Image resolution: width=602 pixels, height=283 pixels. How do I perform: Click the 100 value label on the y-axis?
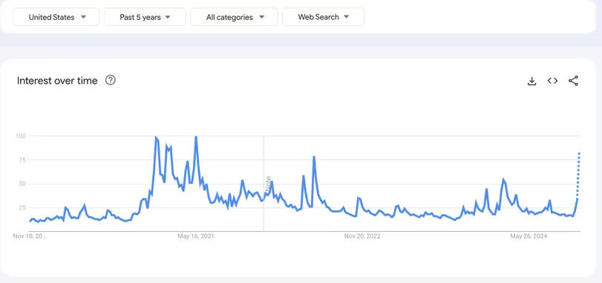[x=20, y=136]
